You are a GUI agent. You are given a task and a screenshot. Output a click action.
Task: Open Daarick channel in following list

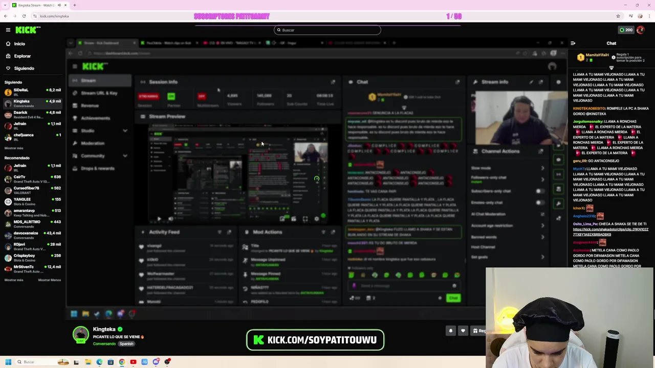33,114
